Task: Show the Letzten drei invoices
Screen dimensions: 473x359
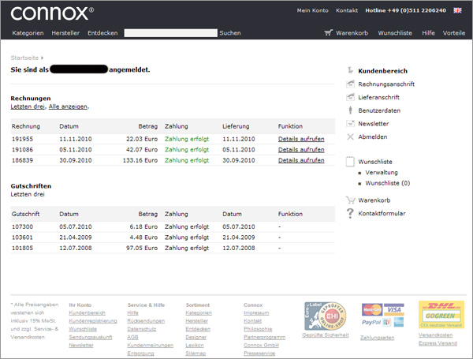Action: 28,107
